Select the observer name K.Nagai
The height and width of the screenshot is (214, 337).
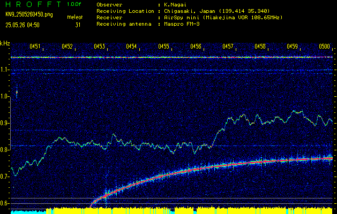(175, 4)
